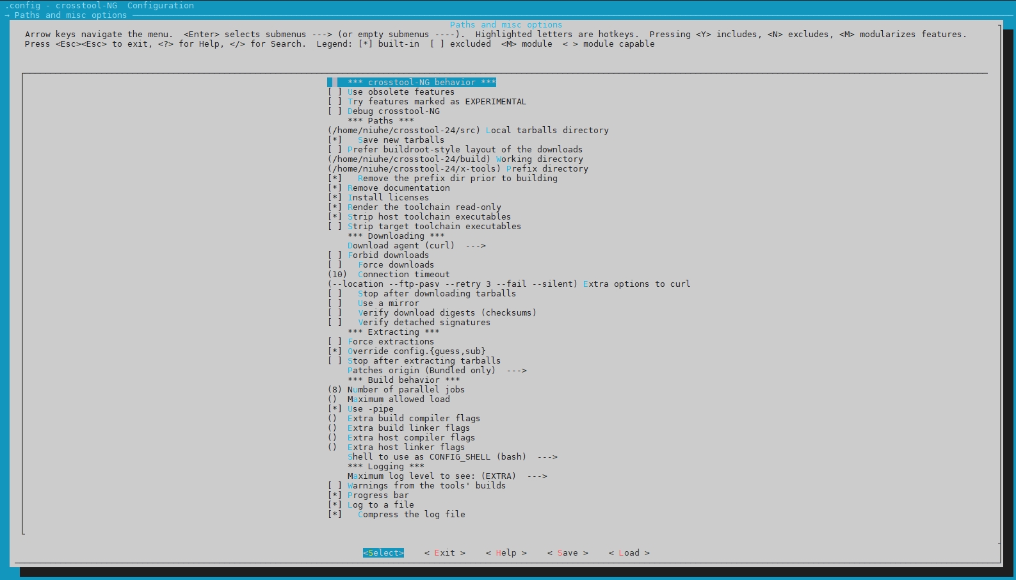Edit Extra host linker flags field

click(396, 447)
